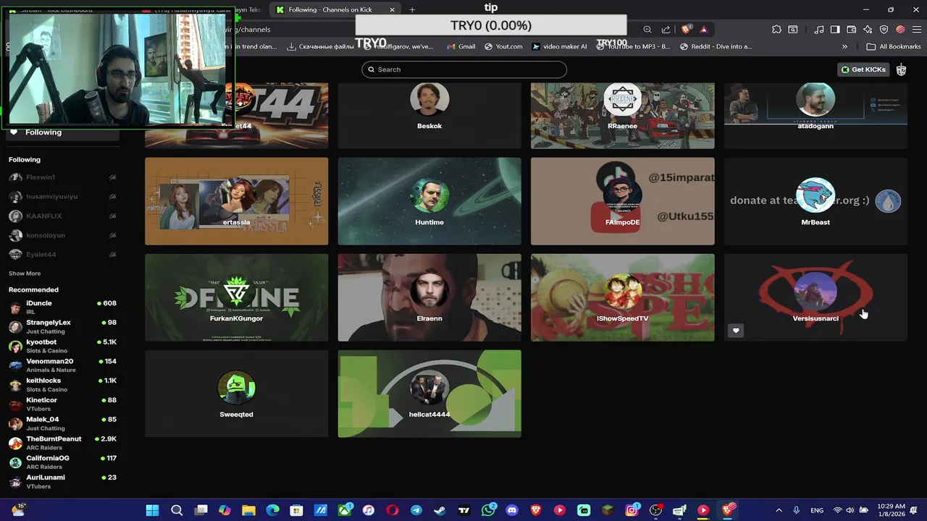Open a new browser tab with plus
The width and height of the screenshot is (927, 521).
pos(412,9)
